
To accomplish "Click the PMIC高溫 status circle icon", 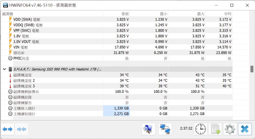I will pyautogui.click(x=10, y=58).
